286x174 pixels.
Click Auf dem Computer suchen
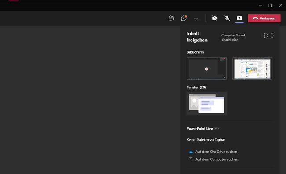tap(216, 159)
